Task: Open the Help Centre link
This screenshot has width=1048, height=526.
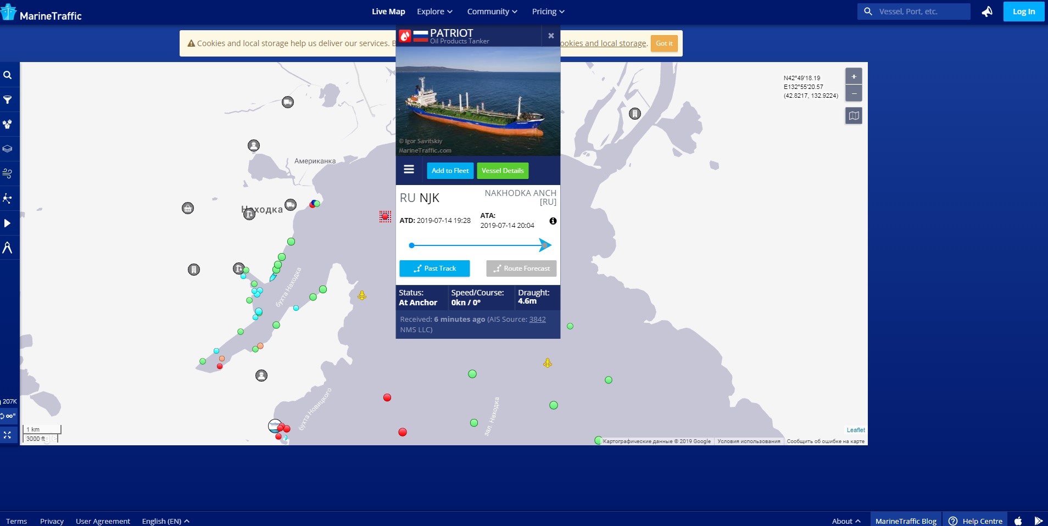Action: (975, 521)
